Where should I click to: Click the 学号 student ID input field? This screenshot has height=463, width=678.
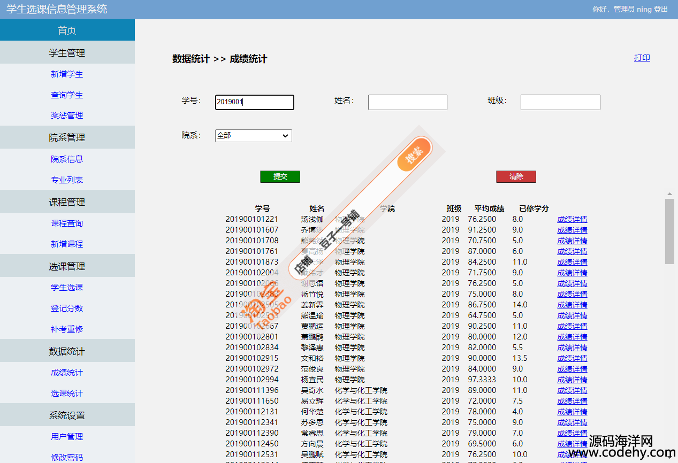pos(255,102)
